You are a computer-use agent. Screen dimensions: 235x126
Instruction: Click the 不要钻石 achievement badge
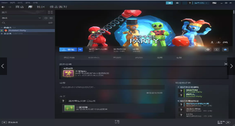68,73
